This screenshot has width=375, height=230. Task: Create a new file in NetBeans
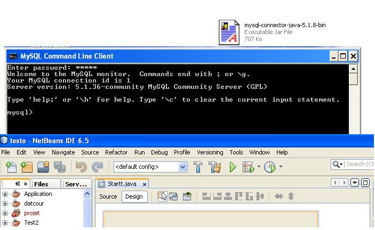click(11, 167)
